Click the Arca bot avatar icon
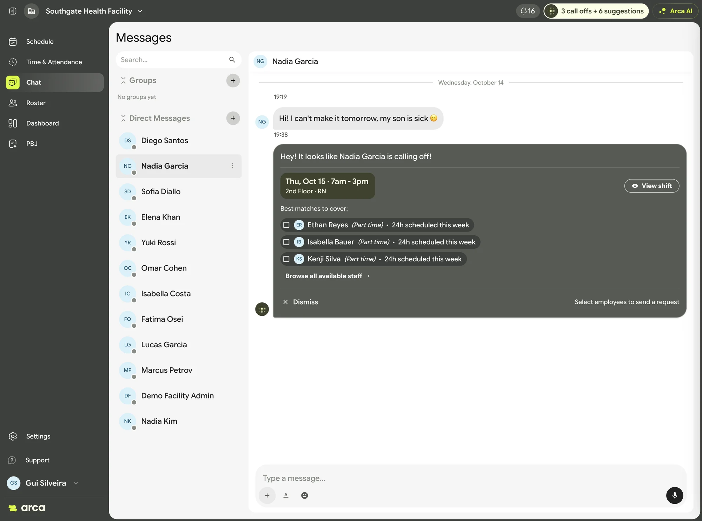Viewport: 702px width, 521px height. point(262,309)
